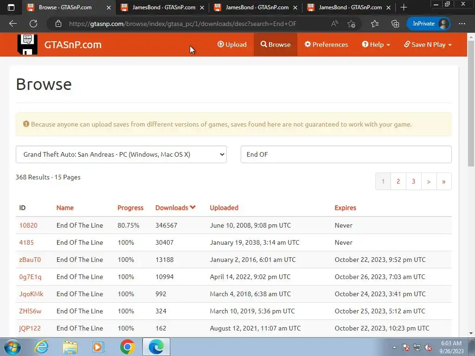The height and width of the screenshot is (356, 475).
Task: Open browser Settings and more menu
Action: [462, 24]
